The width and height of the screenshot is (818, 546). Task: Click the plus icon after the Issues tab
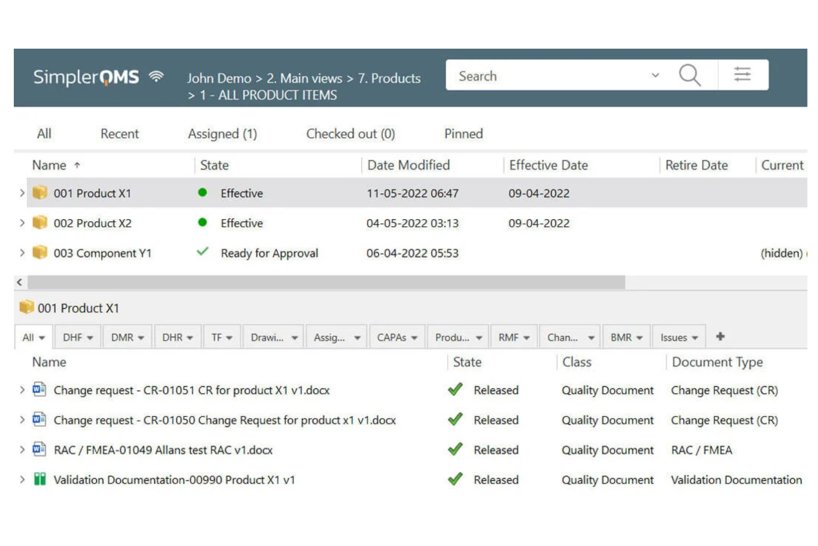(x=721, y=336)
